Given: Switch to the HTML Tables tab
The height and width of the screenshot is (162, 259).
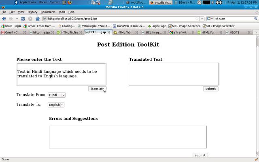Looking at the screenshot, I should pos(70,32).
